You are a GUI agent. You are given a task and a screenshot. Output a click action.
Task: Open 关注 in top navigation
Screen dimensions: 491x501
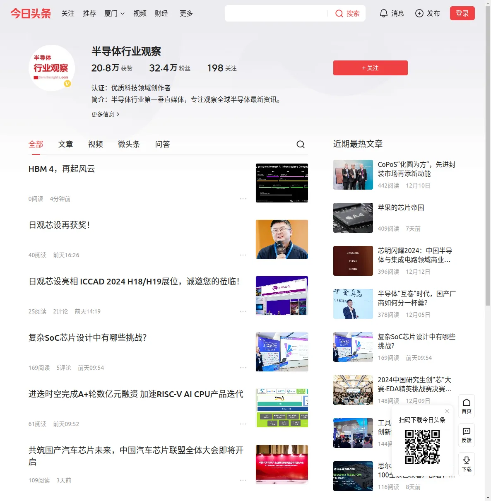pos(68,13)
